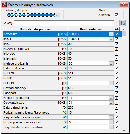Open the Obywatelstwo row dropdown arrow
This screenshot has height=134, width=130.
(x=111, y=103)
